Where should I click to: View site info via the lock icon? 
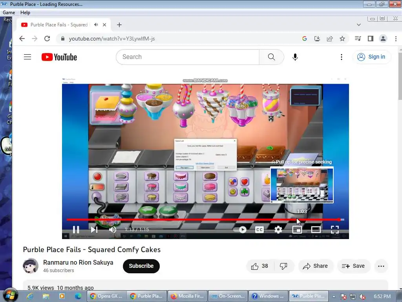62,39
